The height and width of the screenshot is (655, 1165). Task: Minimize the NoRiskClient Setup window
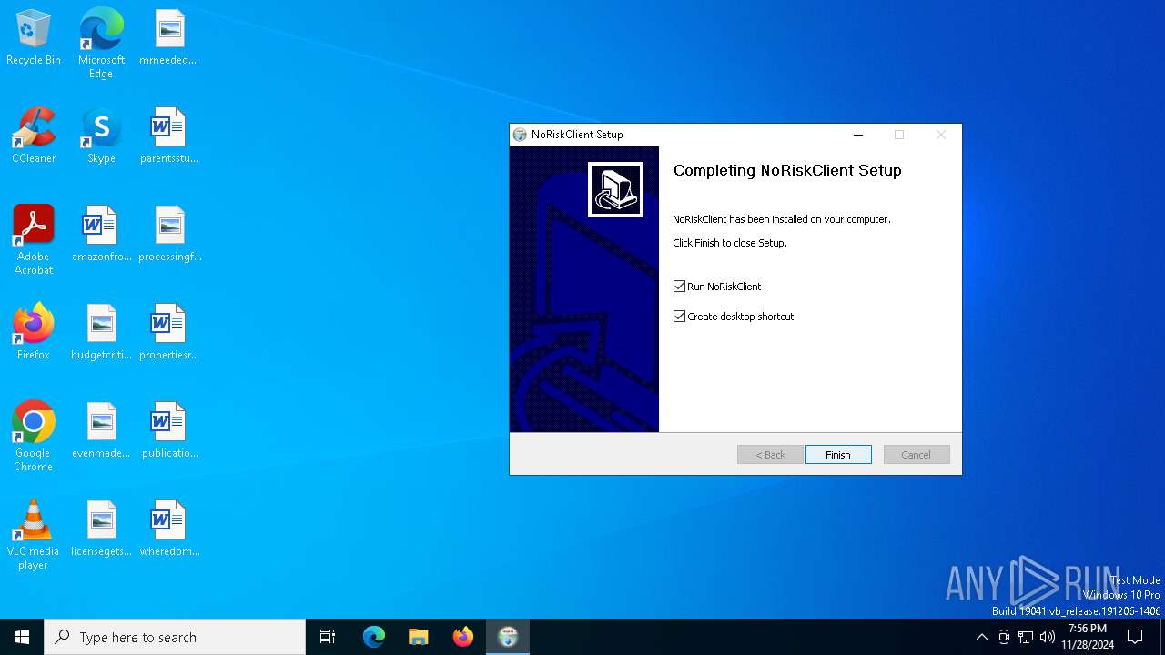click(857, 135)
